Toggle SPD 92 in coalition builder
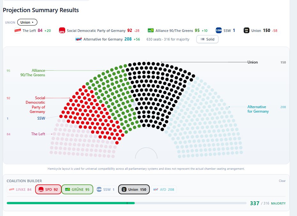Image resolution: width=297 pixels, height=216 pixels. pos(48,190)
